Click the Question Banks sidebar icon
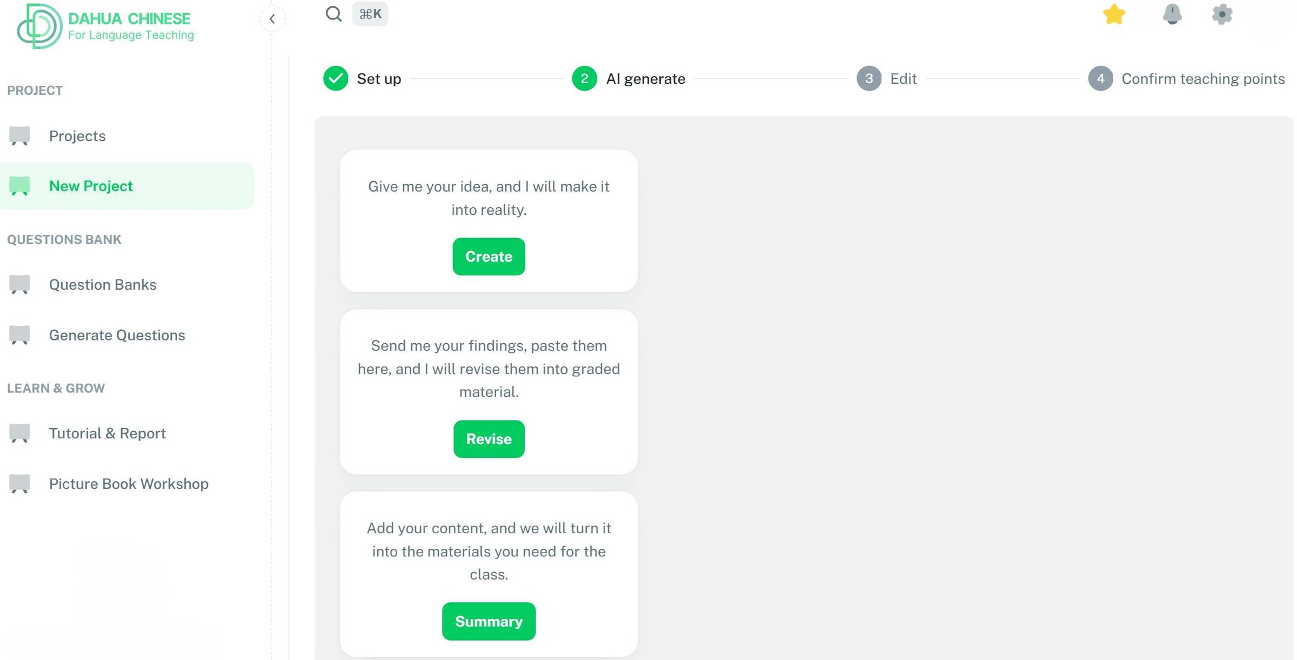This screenshot has width=1297, height=660. point(19,284)
